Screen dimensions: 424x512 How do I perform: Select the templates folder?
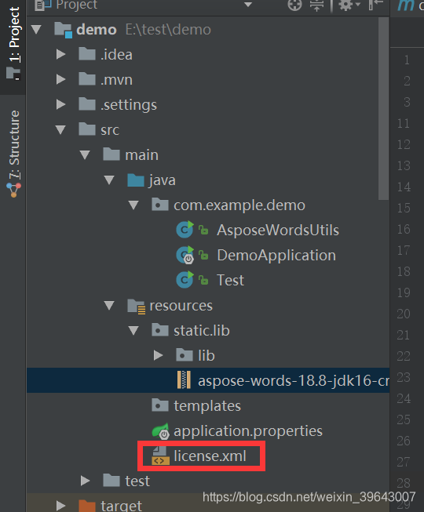[207, 406]
